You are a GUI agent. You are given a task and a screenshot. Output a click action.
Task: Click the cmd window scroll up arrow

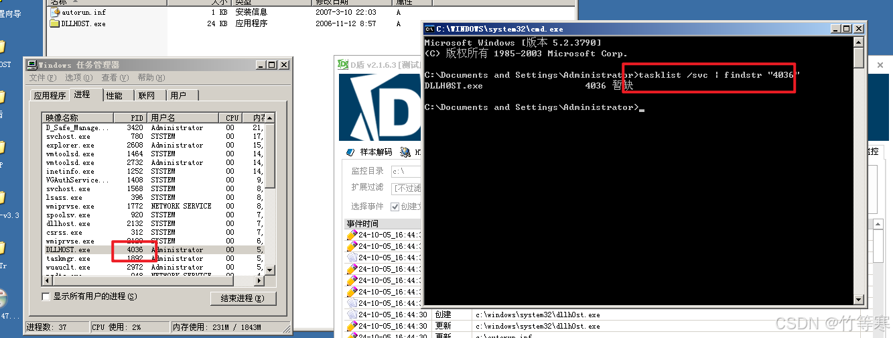(859, 42)
